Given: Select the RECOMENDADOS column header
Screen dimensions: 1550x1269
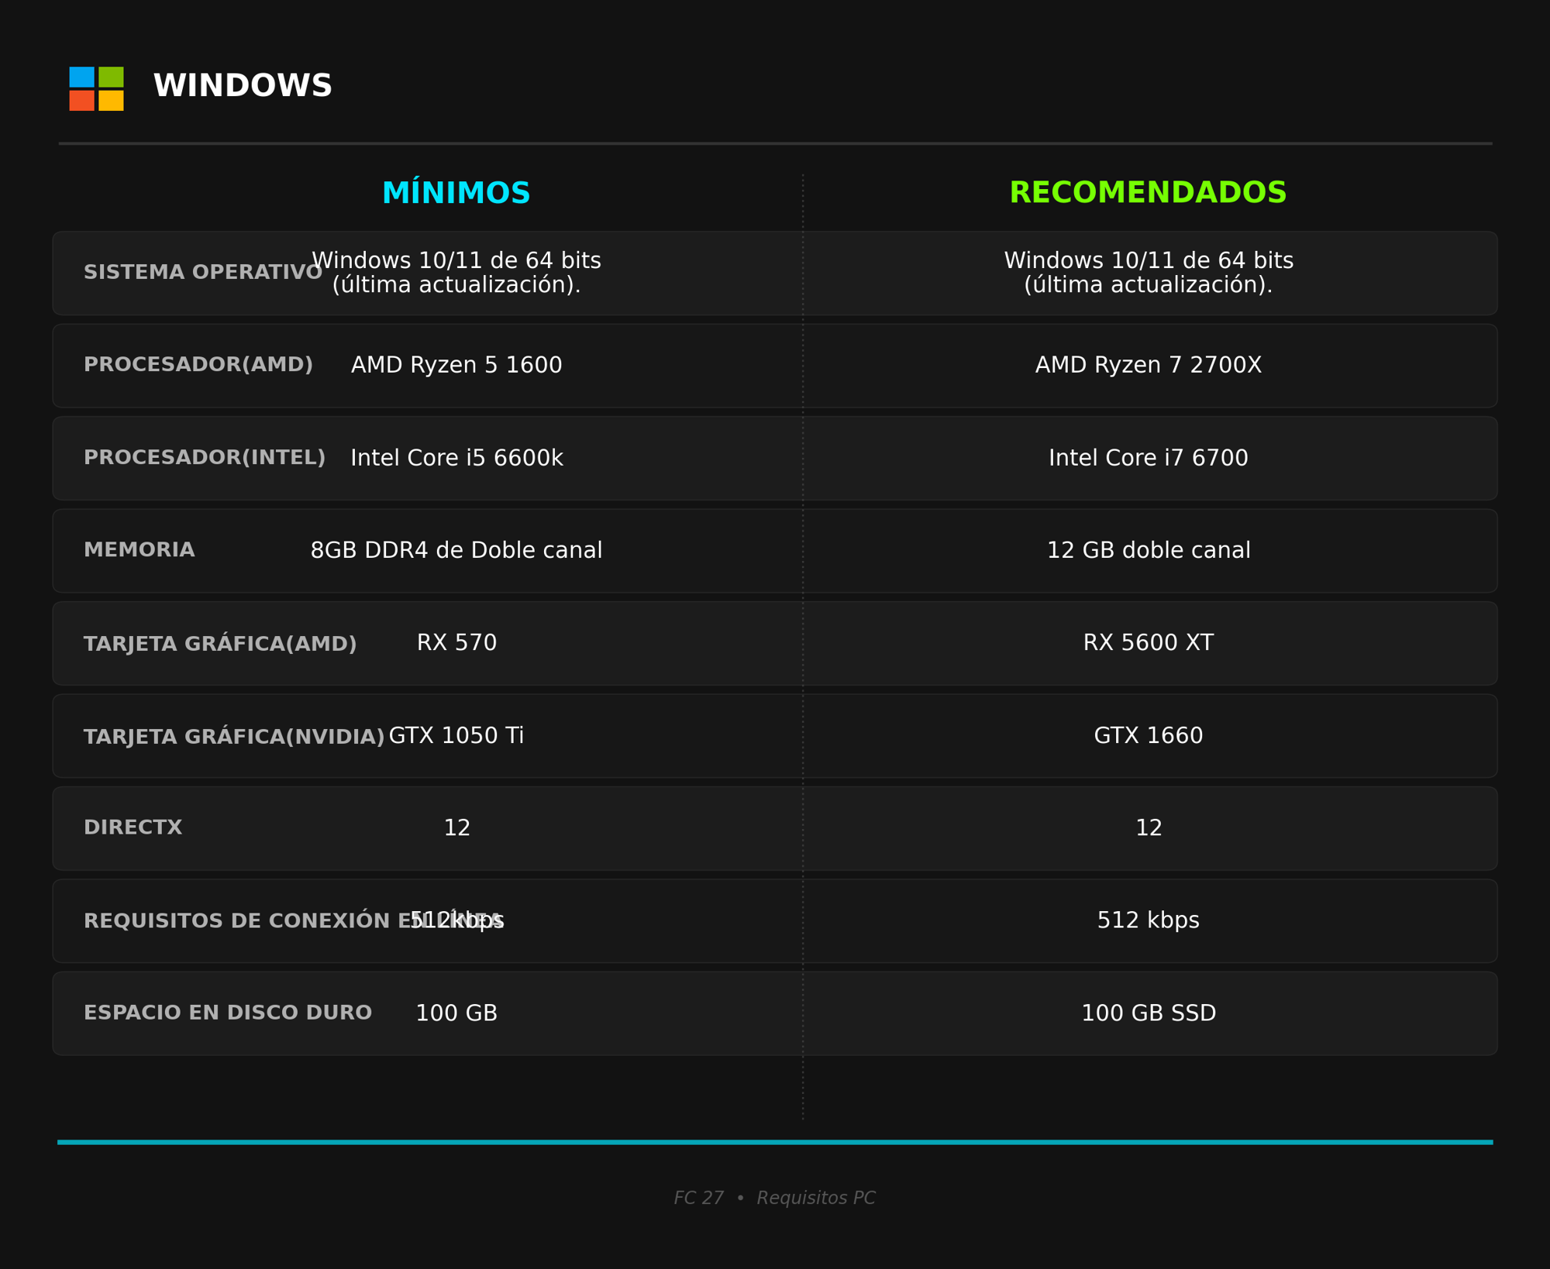Looking at the screenshot, I should tap(1148, 193).
